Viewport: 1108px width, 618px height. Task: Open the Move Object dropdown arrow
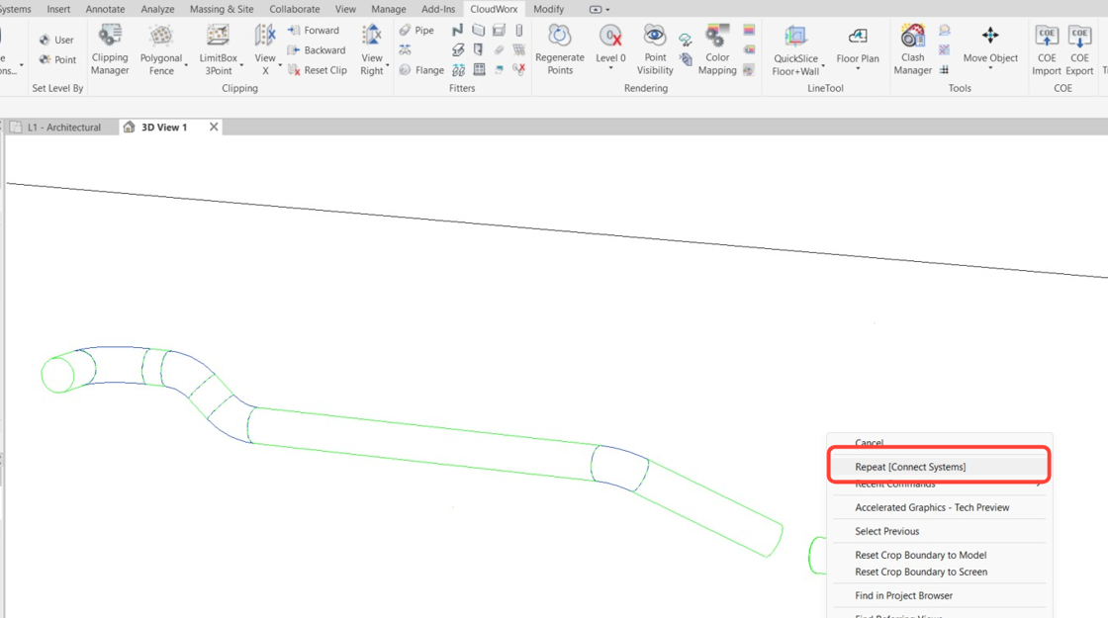[x=990, y=68]
